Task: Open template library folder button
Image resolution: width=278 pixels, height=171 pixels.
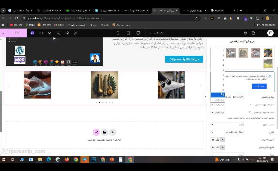Action: coord(104,132)
